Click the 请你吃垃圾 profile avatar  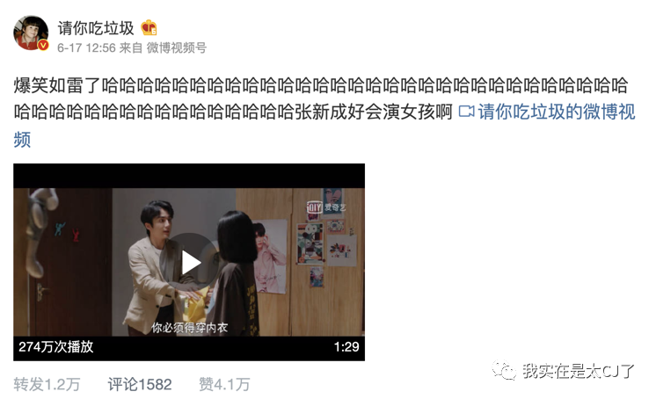tap(31, 33)
